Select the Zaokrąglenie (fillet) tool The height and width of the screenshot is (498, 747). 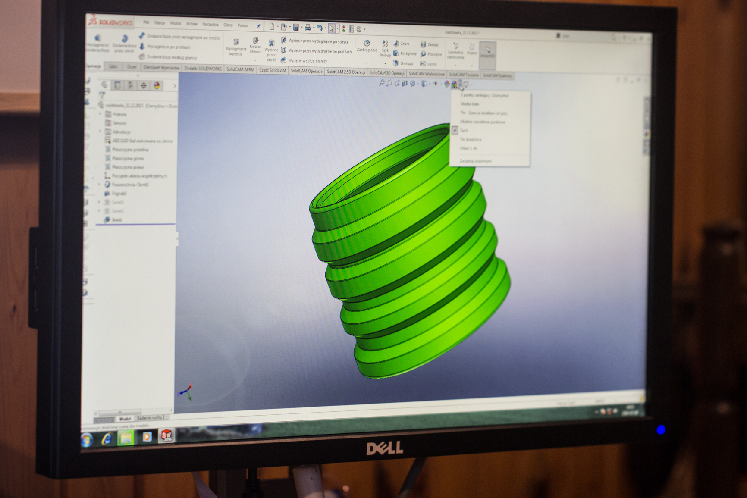click(x=367, y=46)
